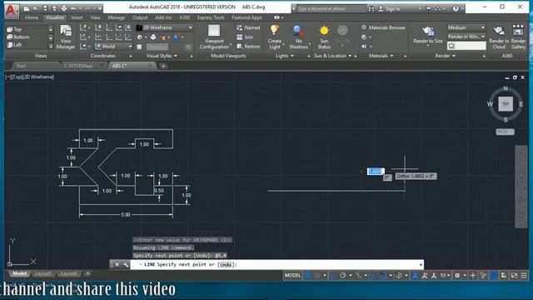
Task: Toggle grid display in status bar
Action: (308, 275)
